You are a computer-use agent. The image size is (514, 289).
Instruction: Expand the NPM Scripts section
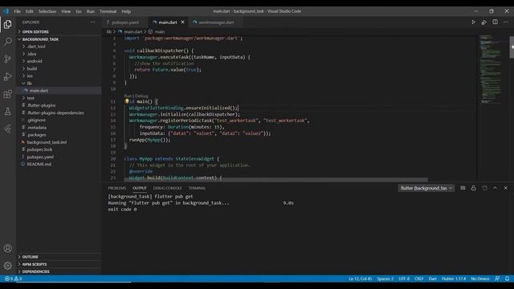[59, 264]
